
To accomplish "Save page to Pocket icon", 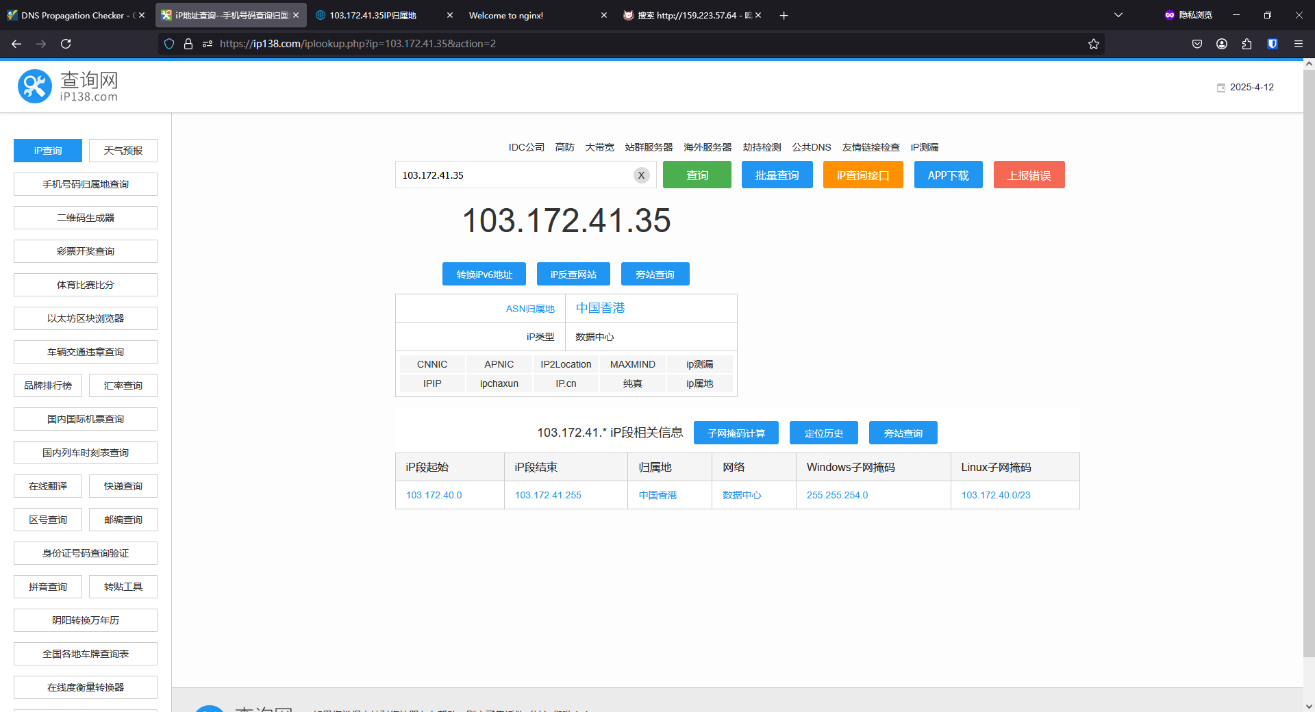I will click(1197, 44).
